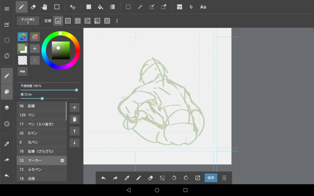Turn ruler snap off
The image size is (314, 196).
(58, 21)
